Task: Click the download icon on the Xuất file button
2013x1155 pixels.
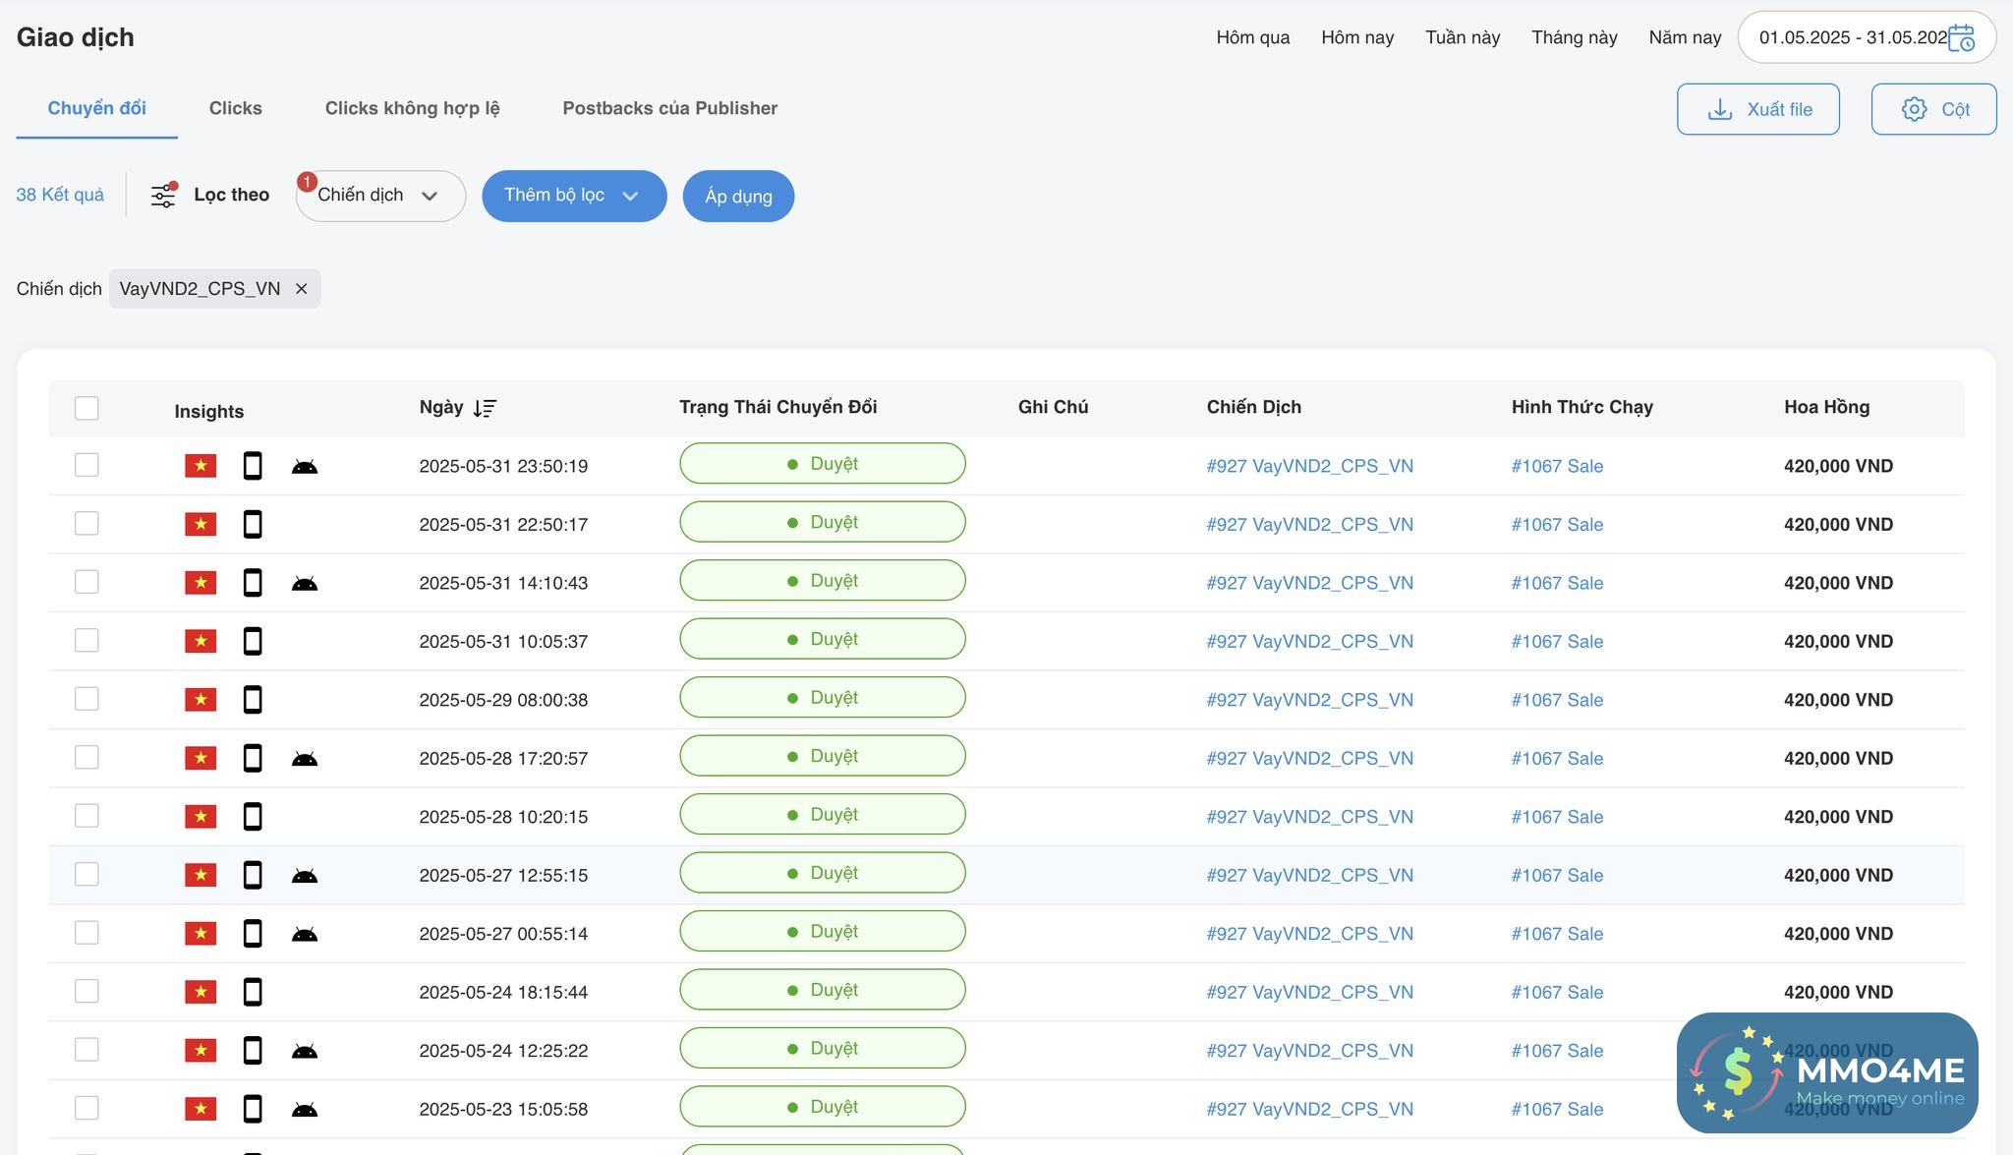Action: point(1720,109)
